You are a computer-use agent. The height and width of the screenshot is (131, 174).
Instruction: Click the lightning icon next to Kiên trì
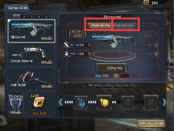(66, 54)
